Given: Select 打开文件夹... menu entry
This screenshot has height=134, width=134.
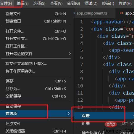Looking at the screenshot, I should (36, 39).
